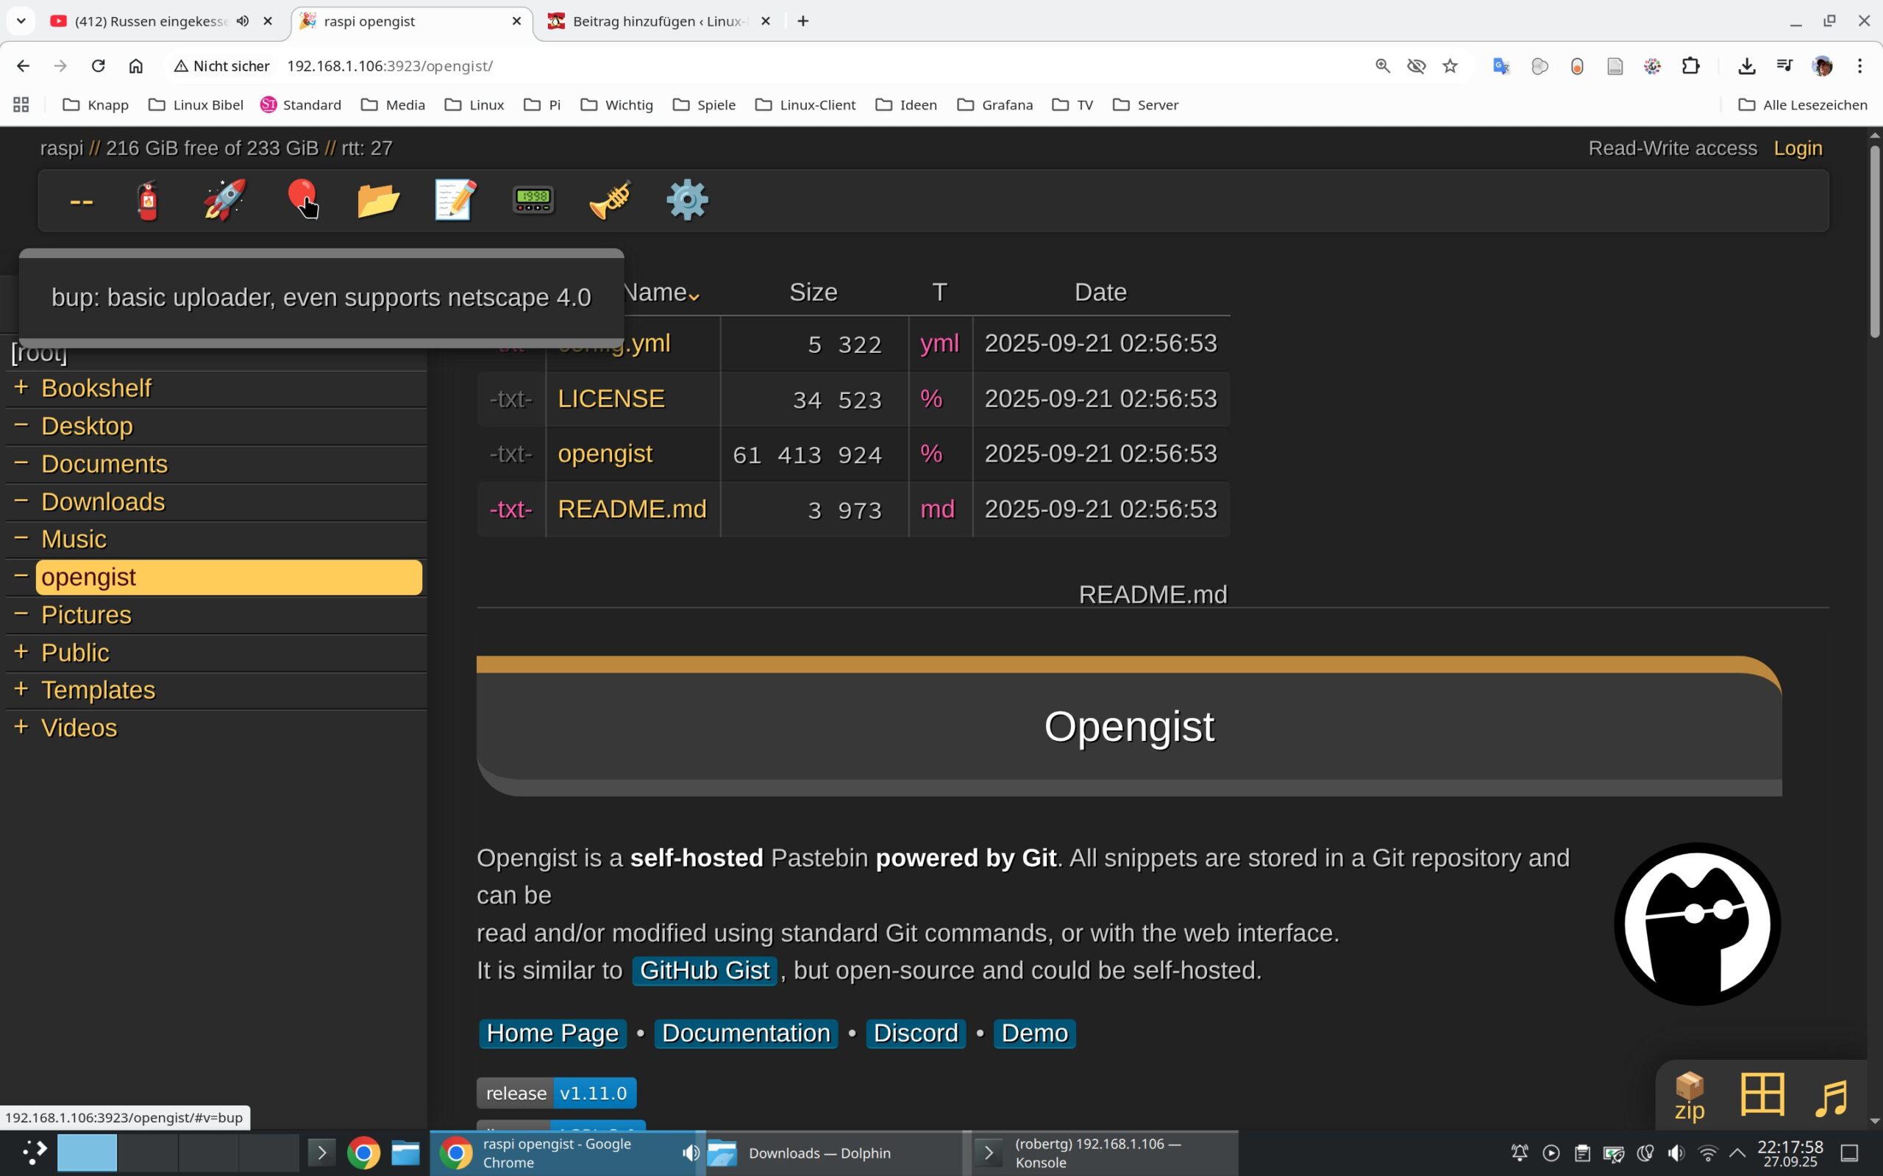Click the taskbar clock
This screenshot has width=1883, height=1176.
(1790, 1152)
